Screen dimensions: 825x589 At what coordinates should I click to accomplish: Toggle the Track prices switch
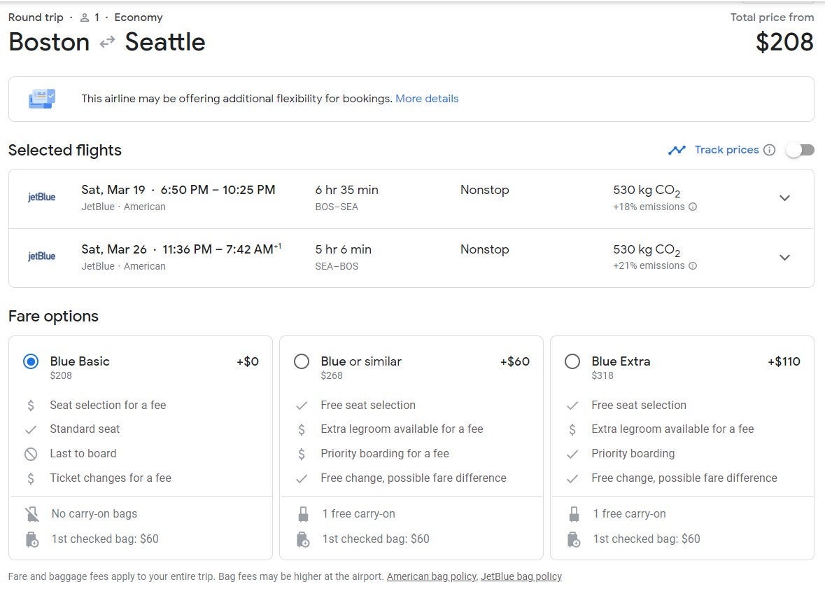800,150
